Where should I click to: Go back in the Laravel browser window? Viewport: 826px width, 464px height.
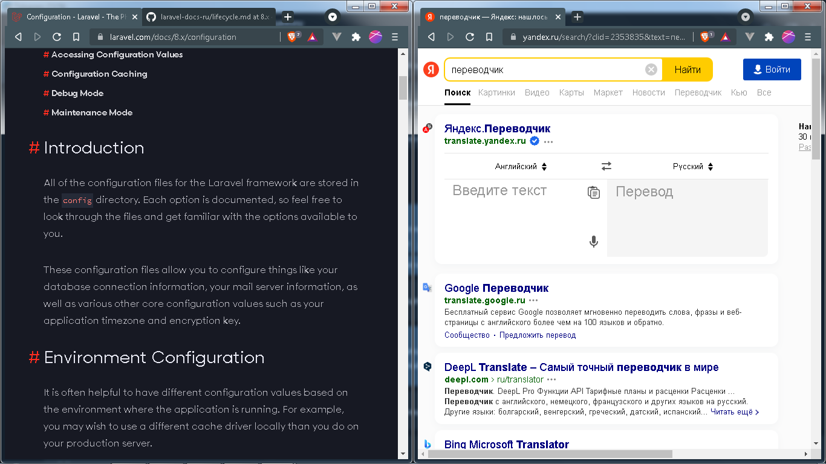point(18,37)
